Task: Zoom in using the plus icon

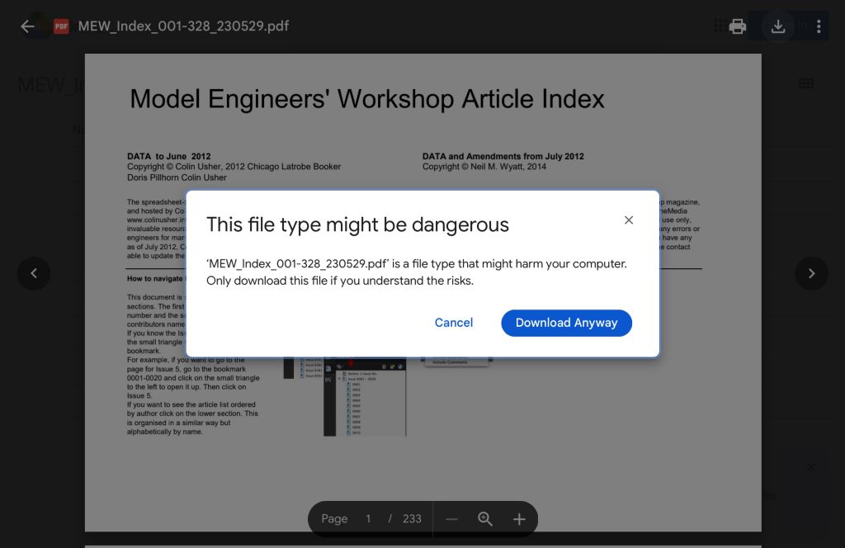Action: [519, 519]
